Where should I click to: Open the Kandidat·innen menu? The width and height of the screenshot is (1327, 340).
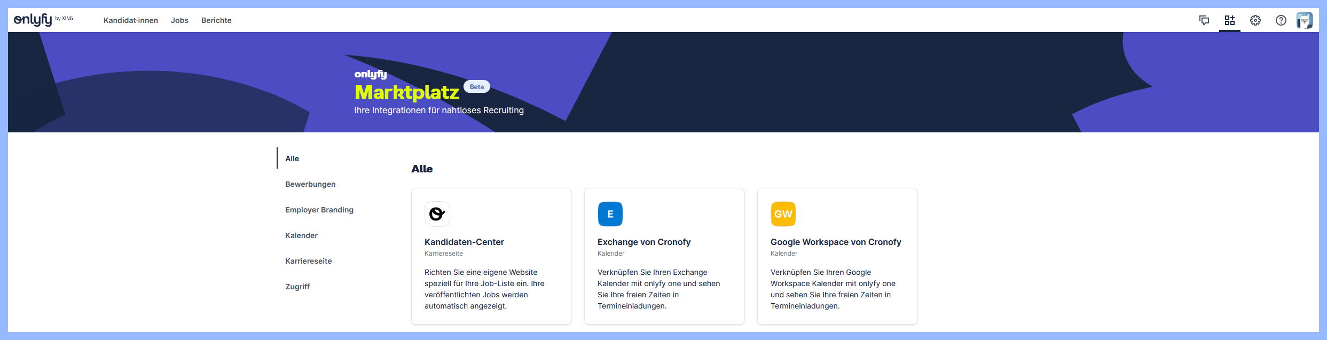click(131, 20)
